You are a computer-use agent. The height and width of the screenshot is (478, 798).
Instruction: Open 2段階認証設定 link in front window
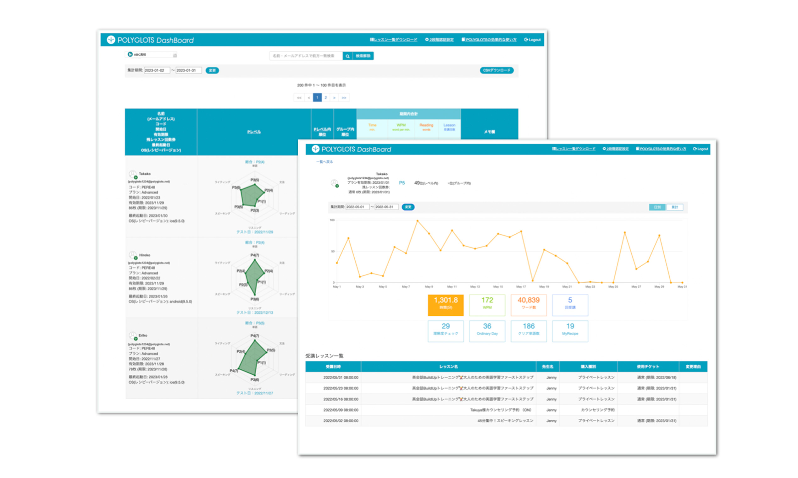coord(616,149)
